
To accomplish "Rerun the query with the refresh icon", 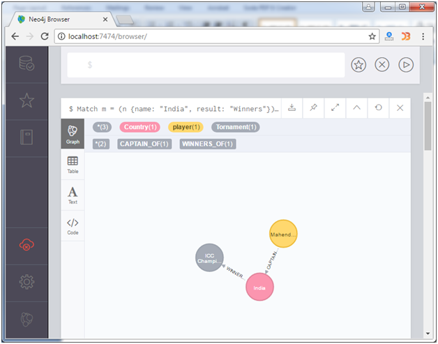I will click(378, 108).
